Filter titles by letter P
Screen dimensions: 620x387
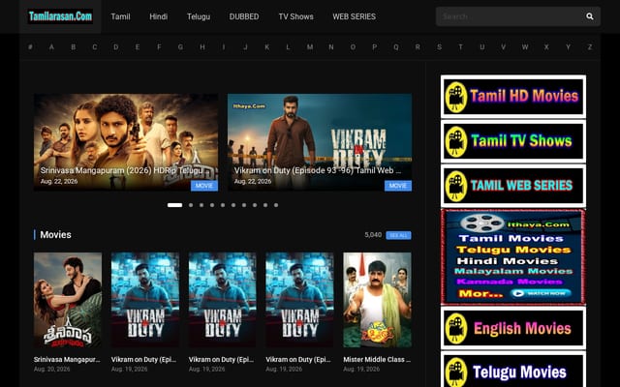(x=374, y=47)
